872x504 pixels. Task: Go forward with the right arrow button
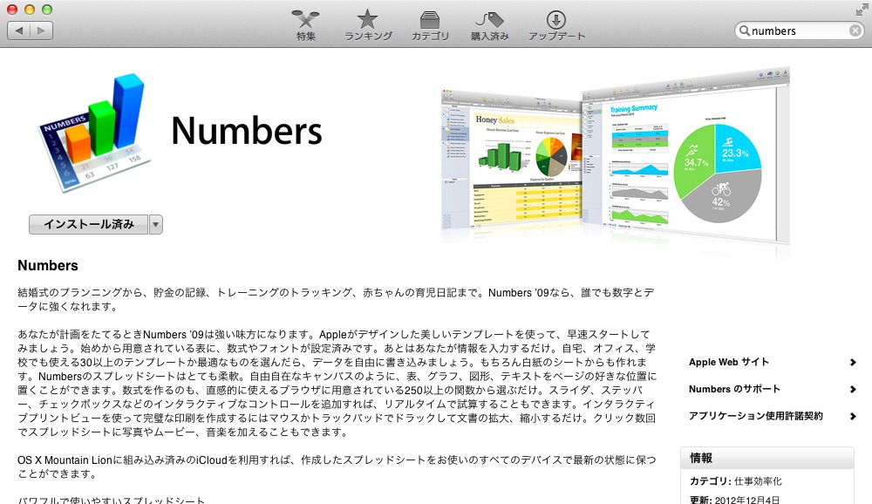[42, 31]
